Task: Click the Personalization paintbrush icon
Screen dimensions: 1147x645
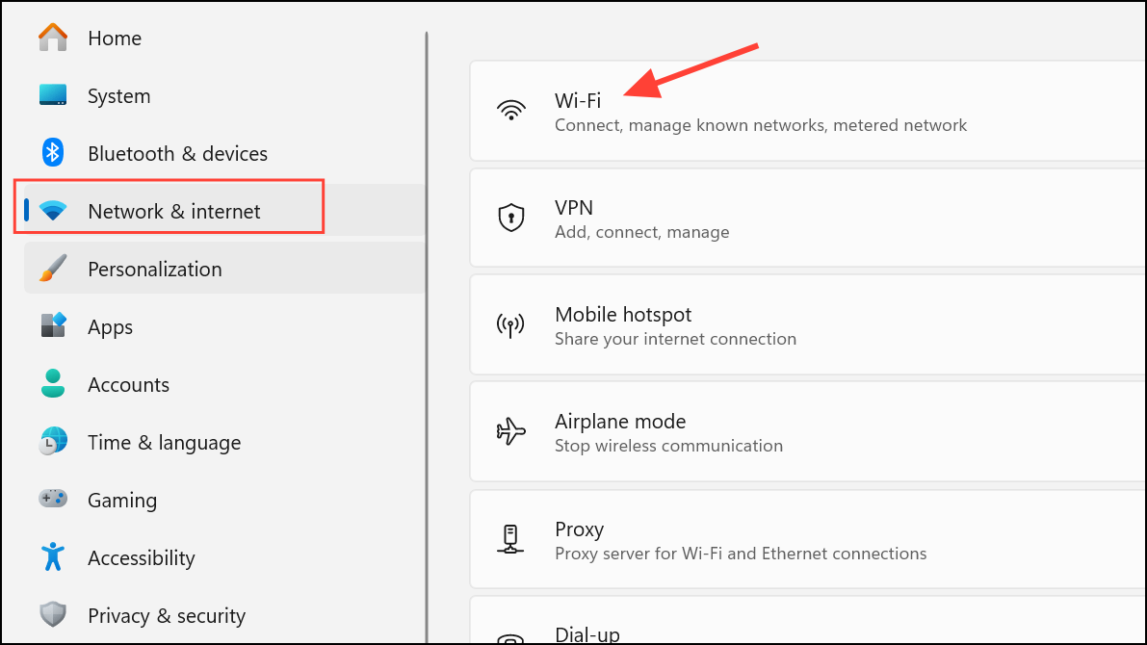Action: click(x=52, y=269)
